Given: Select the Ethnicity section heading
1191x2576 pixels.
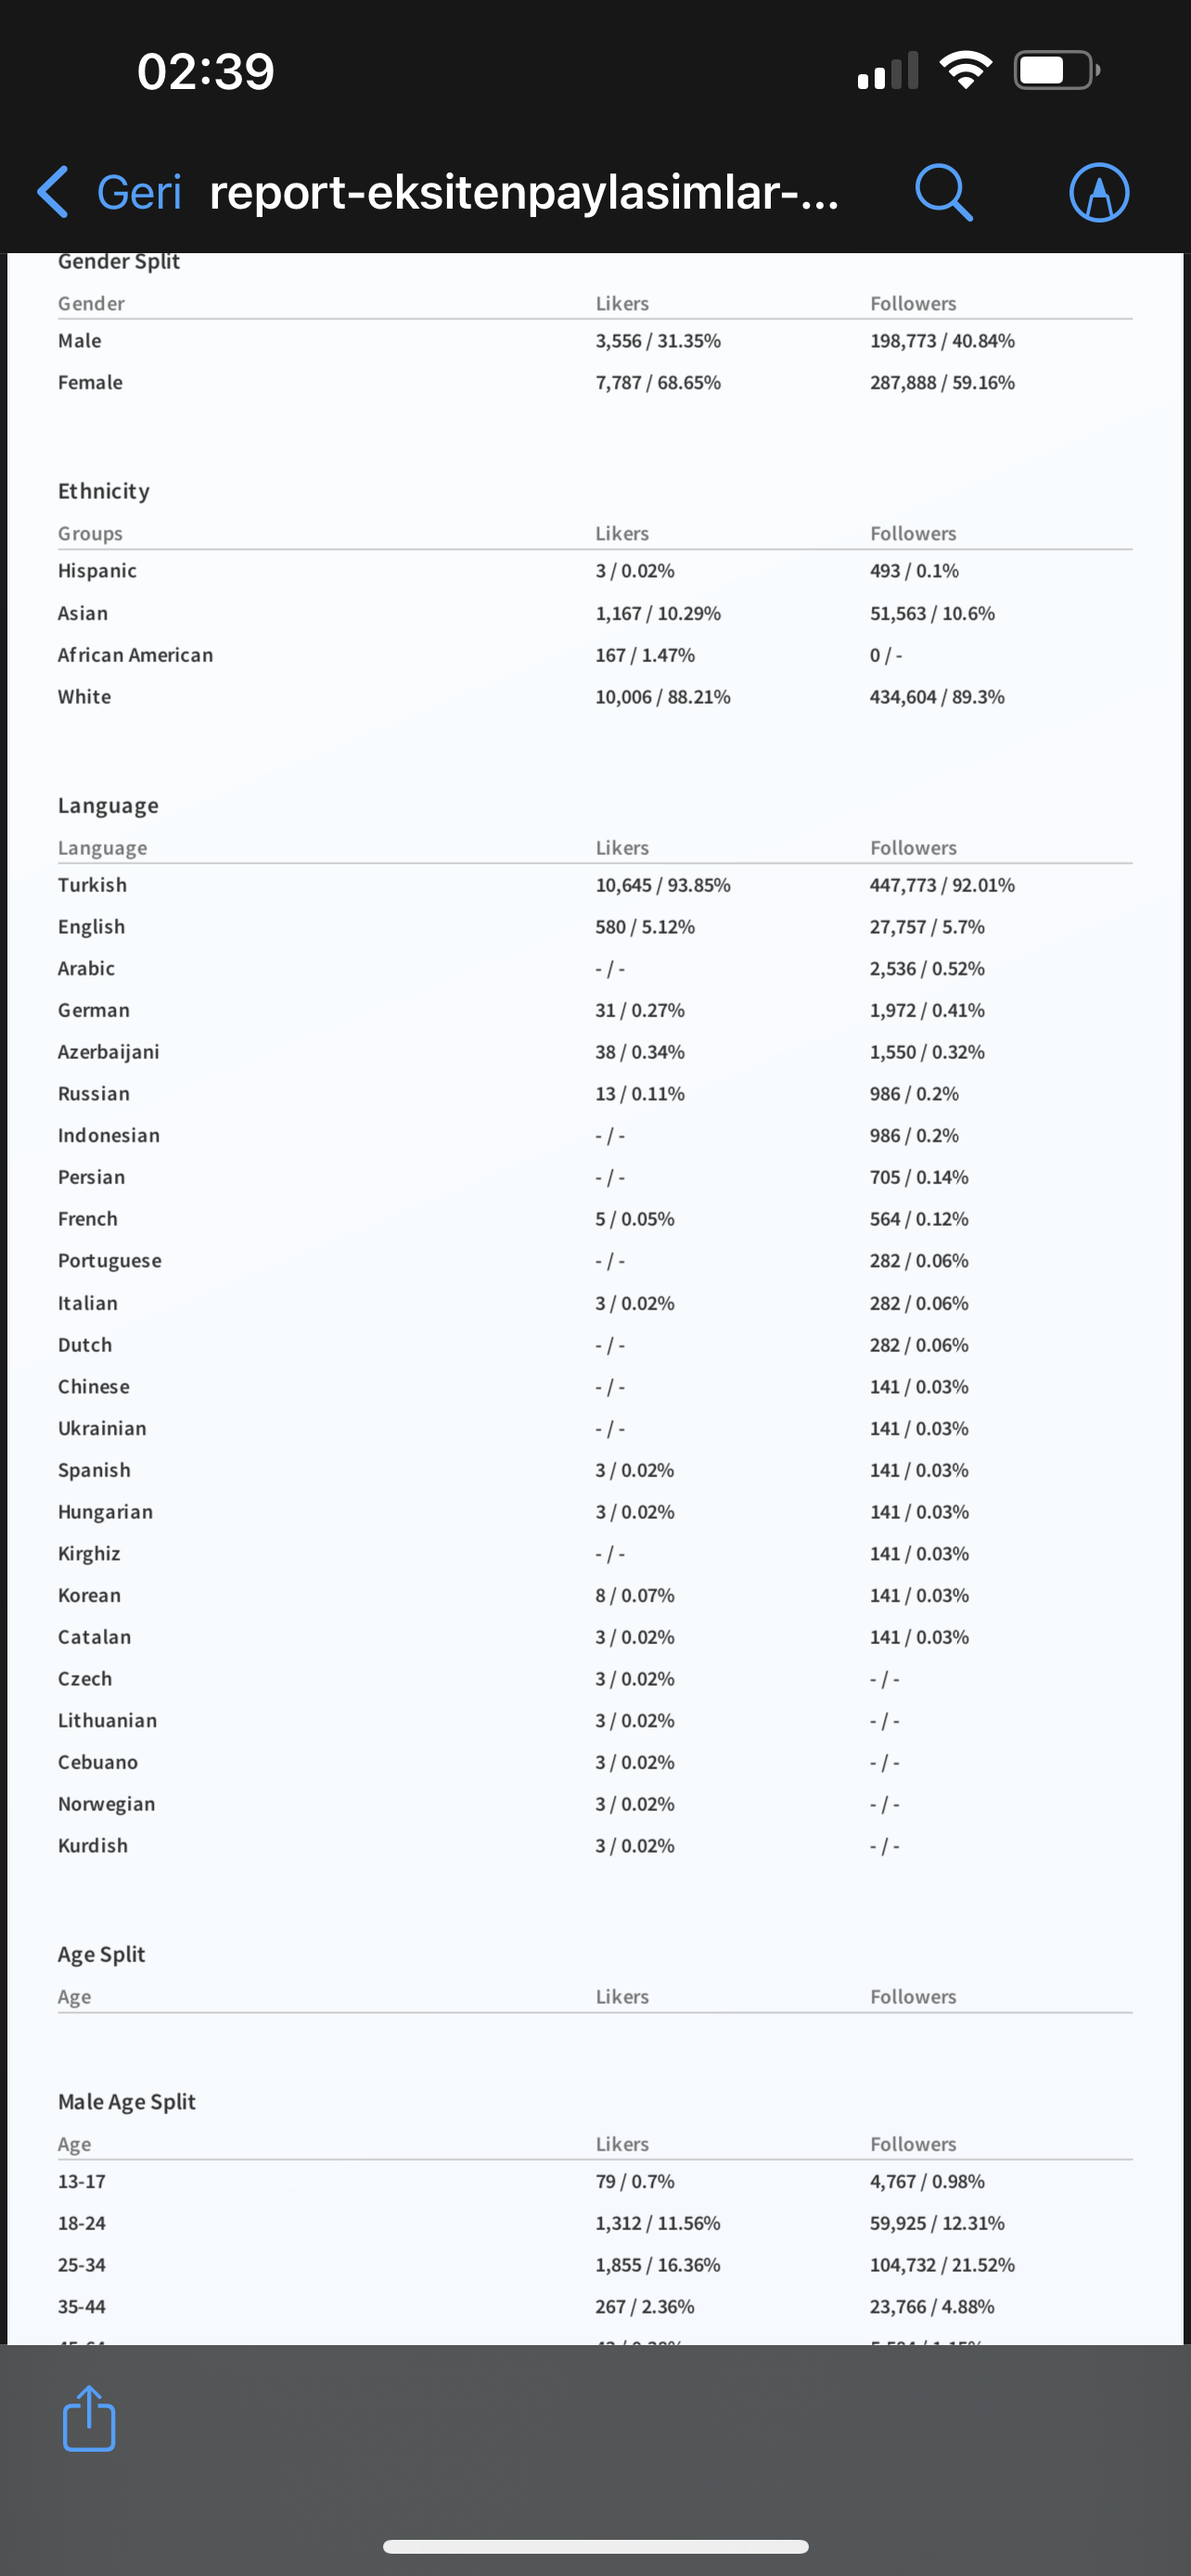Looking at the screenshot, I should [104, 491].
